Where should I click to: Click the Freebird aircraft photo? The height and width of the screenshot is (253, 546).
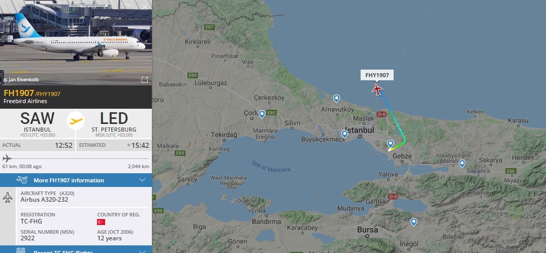tap(76, 43)
